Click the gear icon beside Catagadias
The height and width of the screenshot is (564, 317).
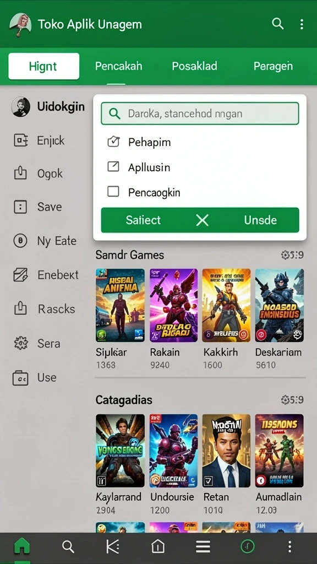pyautogui.click(x=286, y=400)
